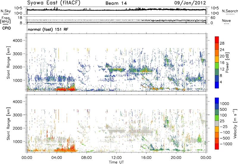Click velocity colorbar tick '1000'
The height and width of the screenshot is (164, 238).
tap(224, 104)
